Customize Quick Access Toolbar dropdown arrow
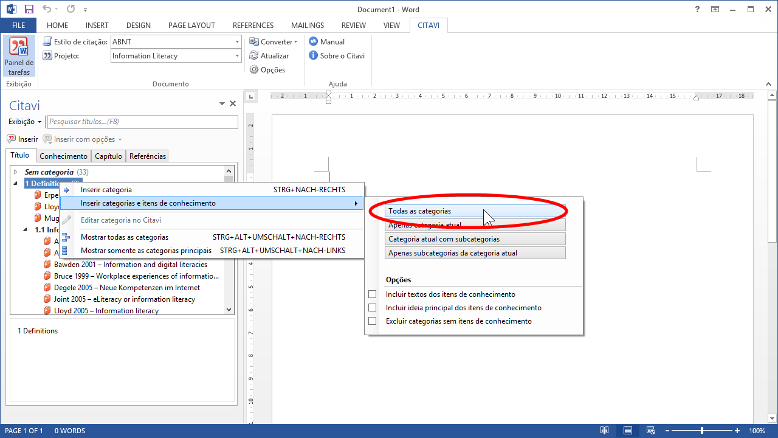Image resolution: width=778 pixels, height=438 pixels. (x=85, y=10)
